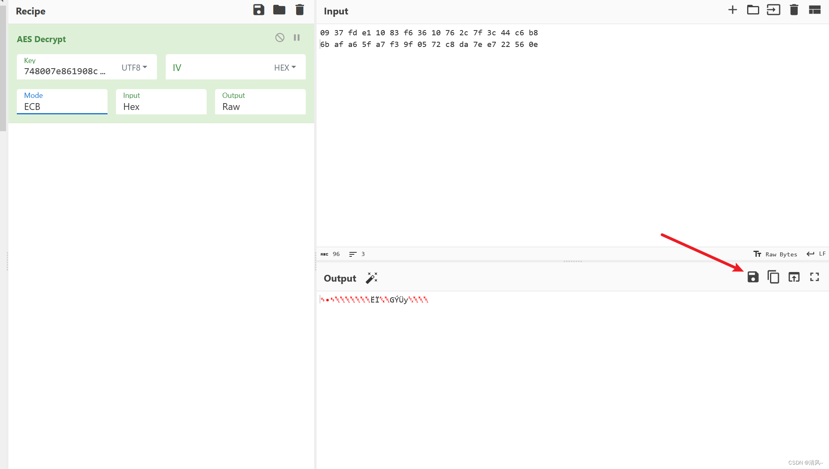The width and height of the screenshot is (829, 469).
Task: Change input character encoding Raw Bytes
Action: click(775, 254)
